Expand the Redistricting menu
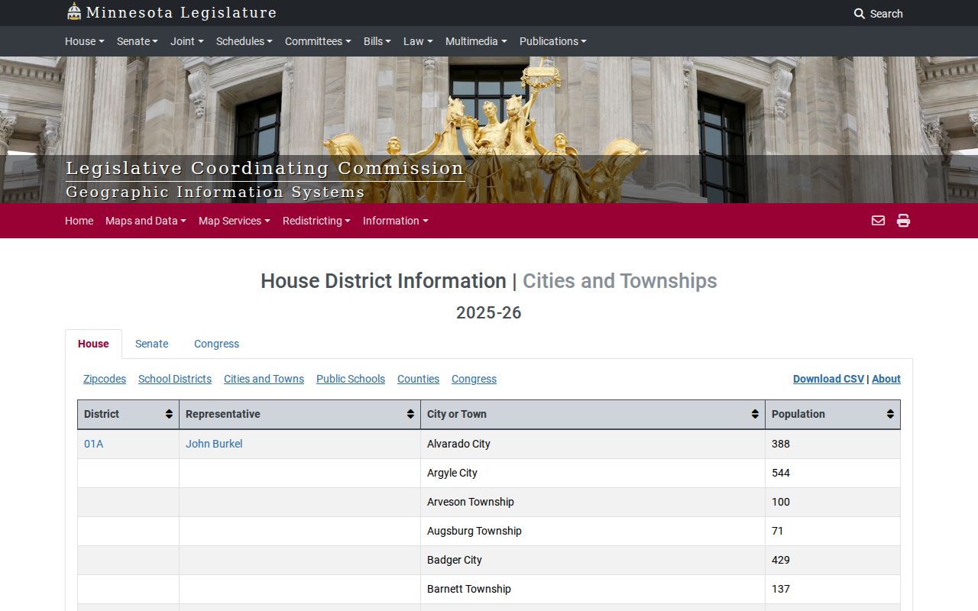Screen dimensions: 978x611 click(316, 221)
